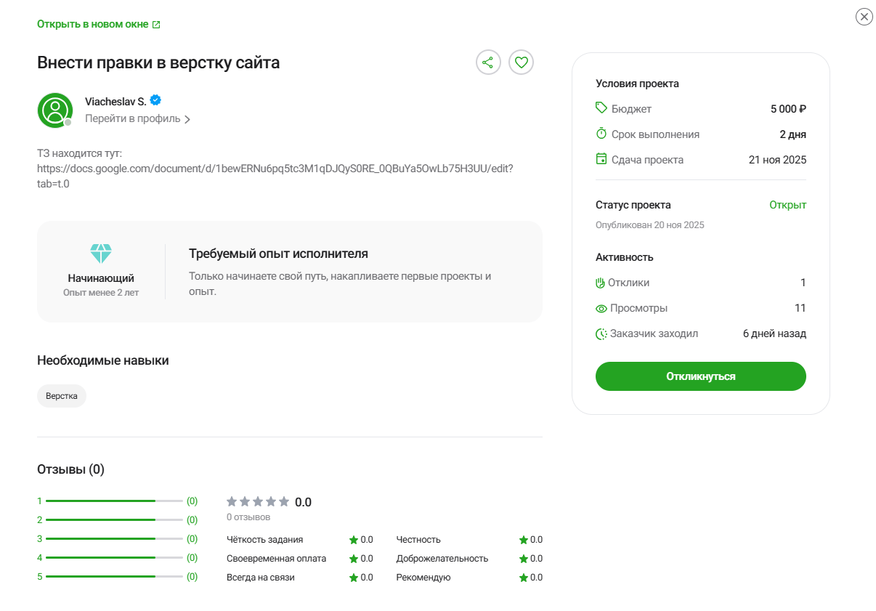Click the diamond beginner-level icon
876x611 pixels.
[101, 254]
